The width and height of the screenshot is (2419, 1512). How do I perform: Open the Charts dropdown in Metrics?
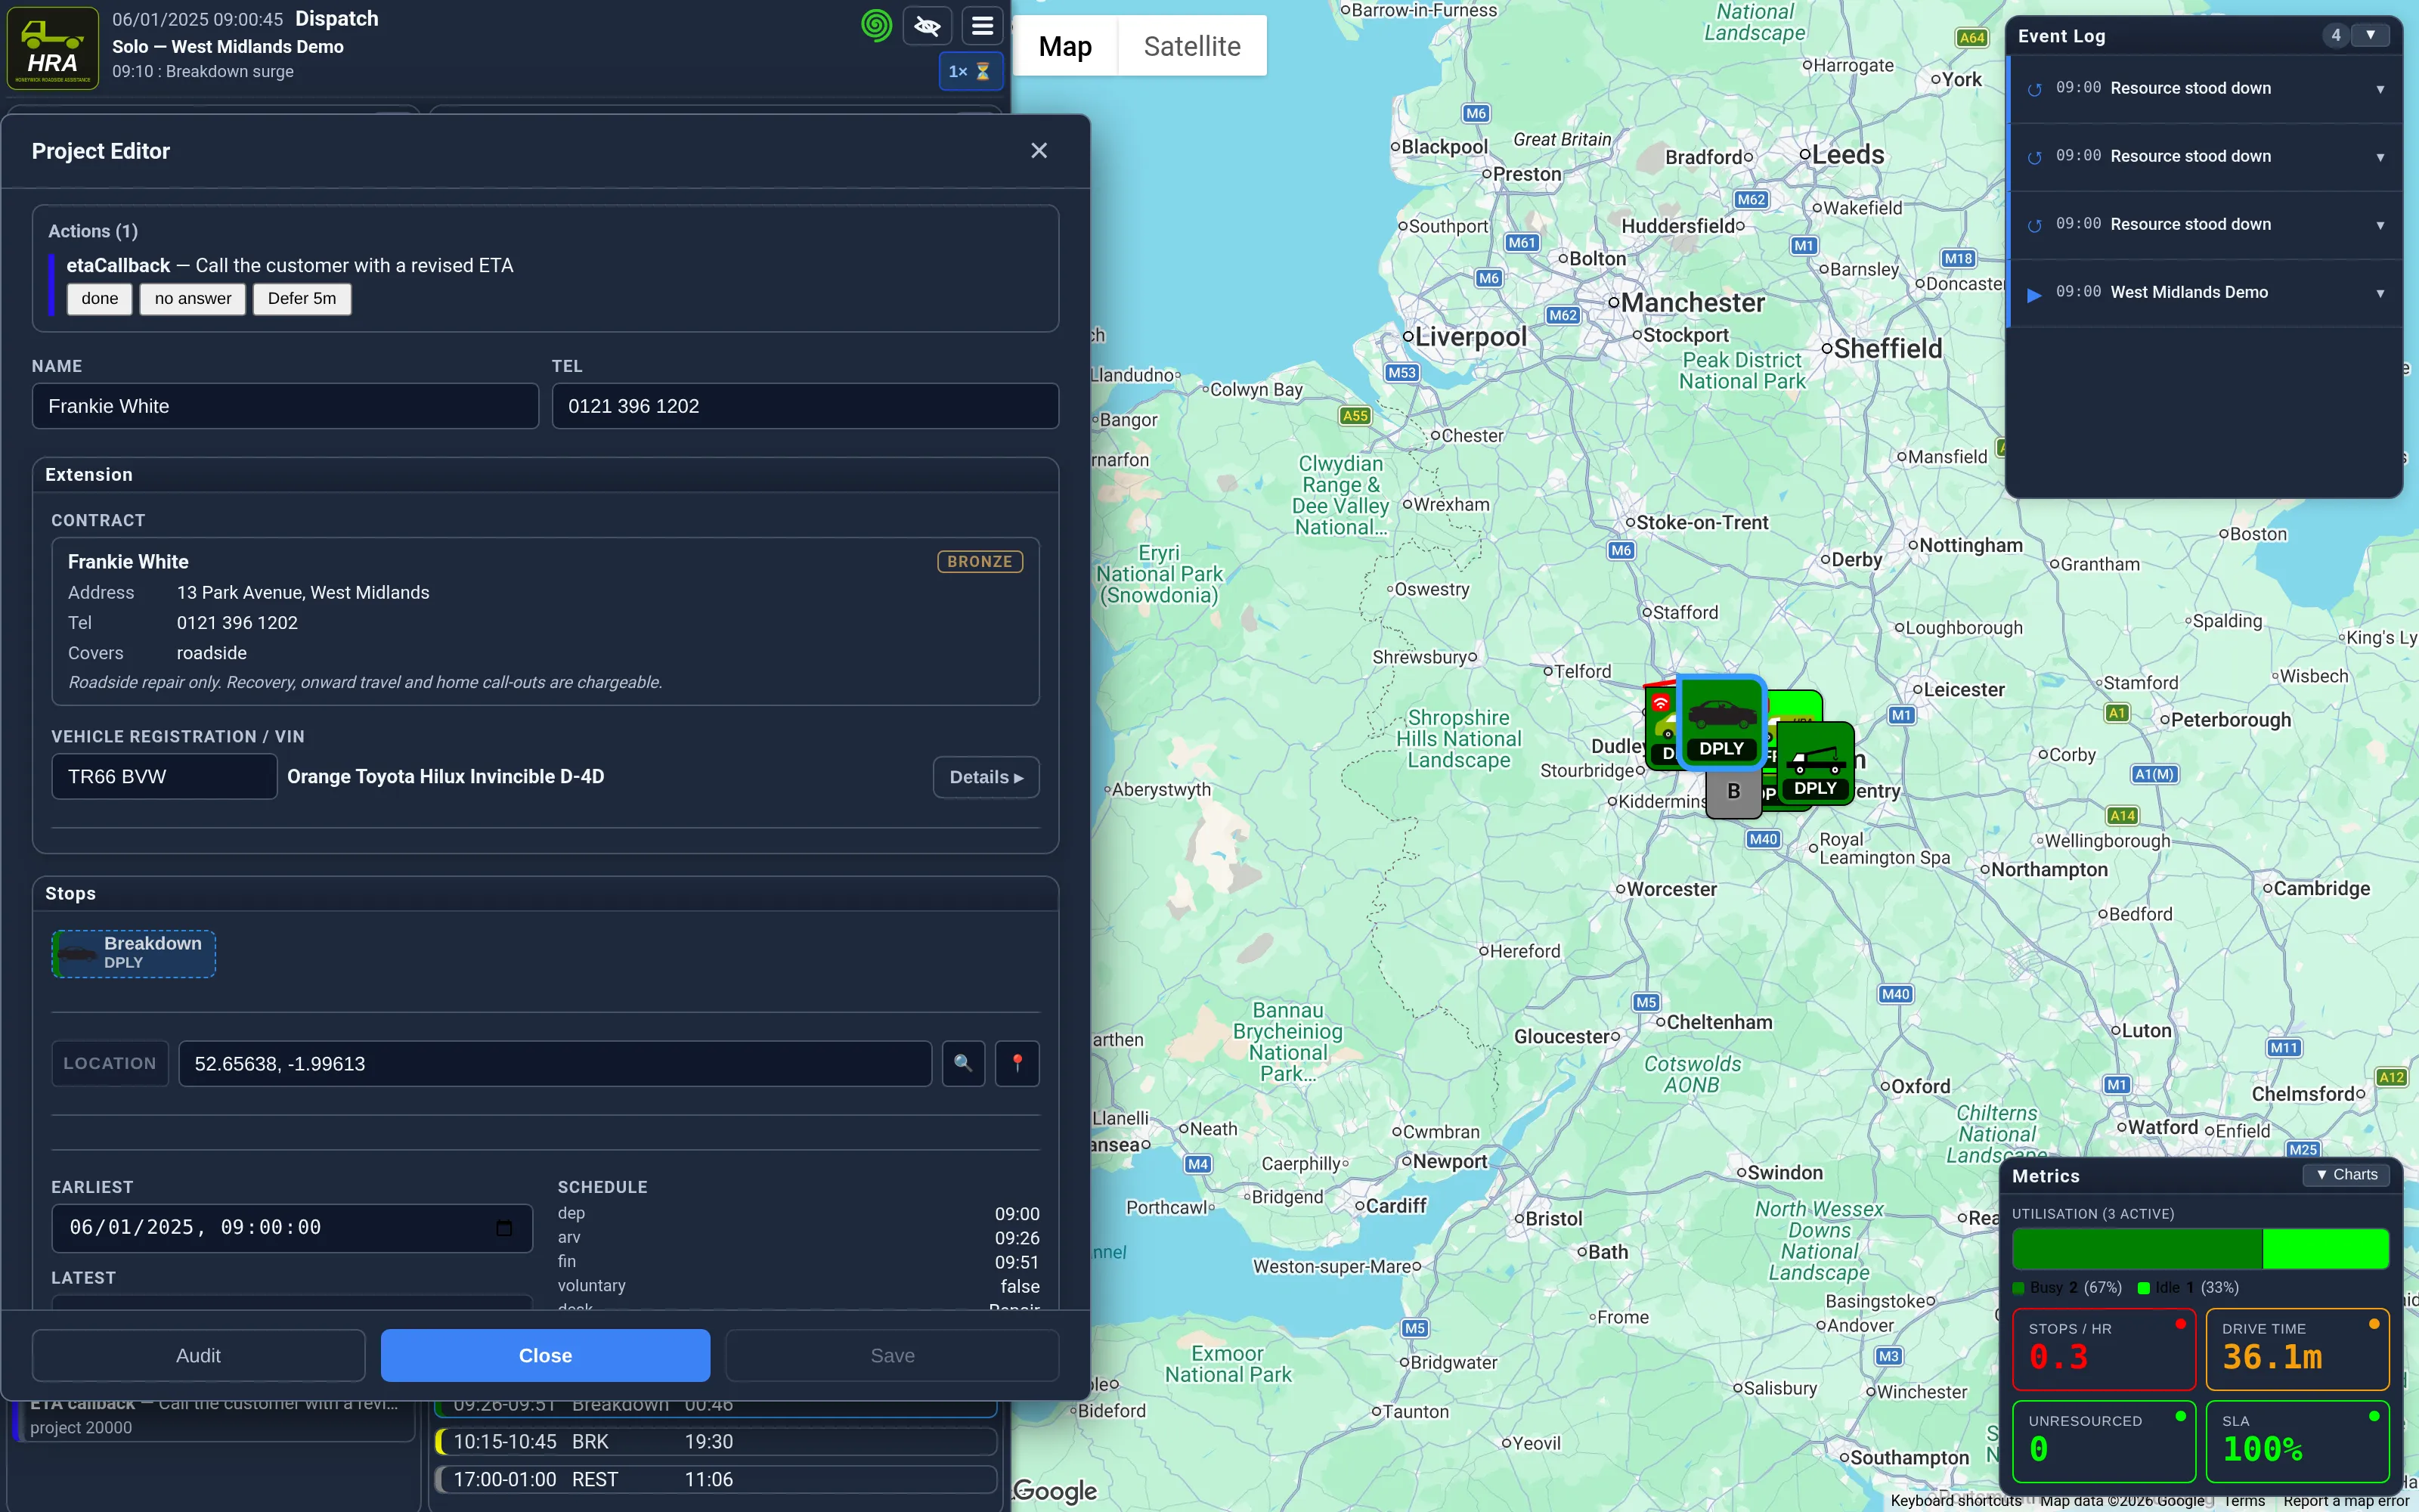tap(2346, 1175)
